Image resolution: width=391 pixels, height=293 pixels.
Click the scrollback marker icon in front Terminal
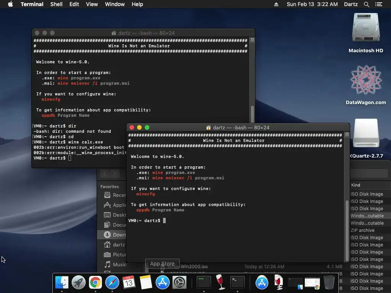347,135
